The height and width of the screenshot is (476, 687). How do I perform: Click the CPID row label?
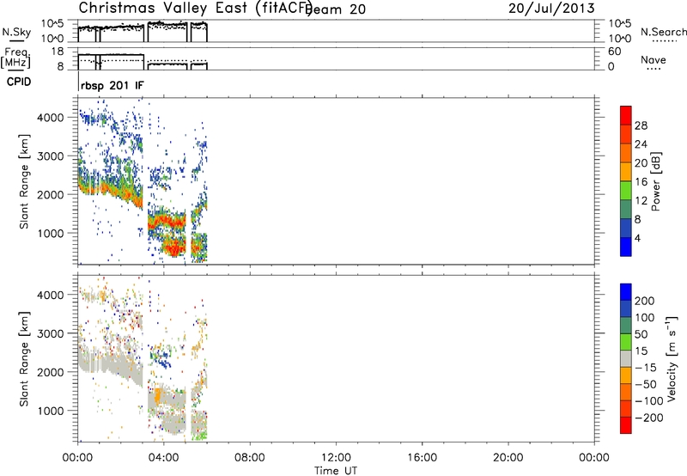(19, 82)
